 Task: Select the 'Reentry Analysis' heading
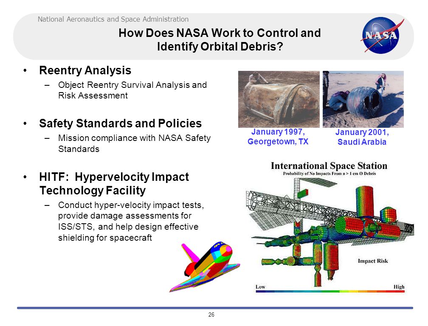click(x=85, y=70)
